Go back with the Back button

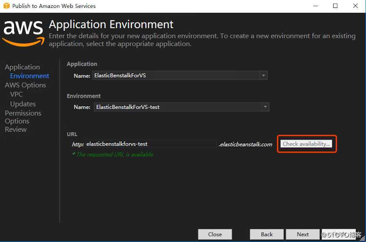(x=267, y=234)
